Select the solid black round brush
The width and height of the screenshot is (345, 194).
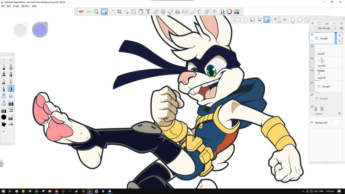coord(4,117)
